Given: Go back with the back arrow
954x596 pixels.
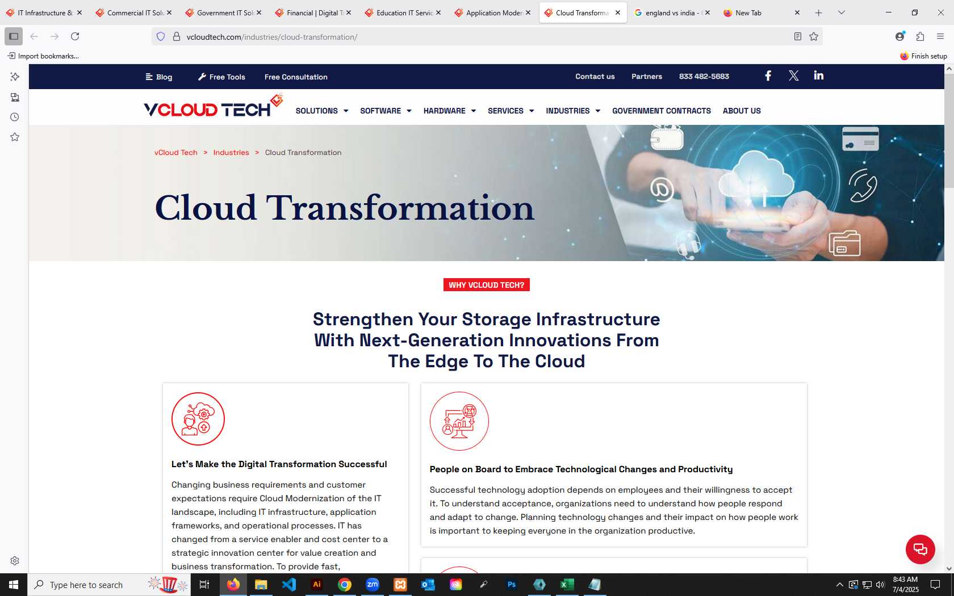Looking at the screenshot, I should click(x=34, y=36).
